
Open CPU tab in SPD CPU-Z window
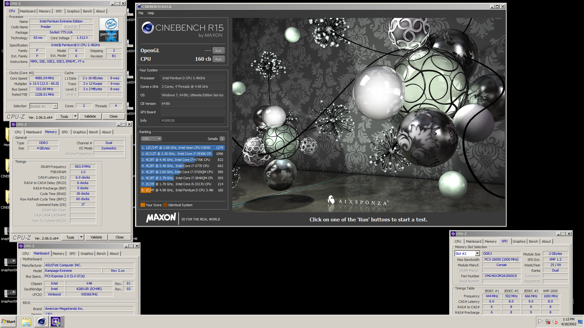458,241
